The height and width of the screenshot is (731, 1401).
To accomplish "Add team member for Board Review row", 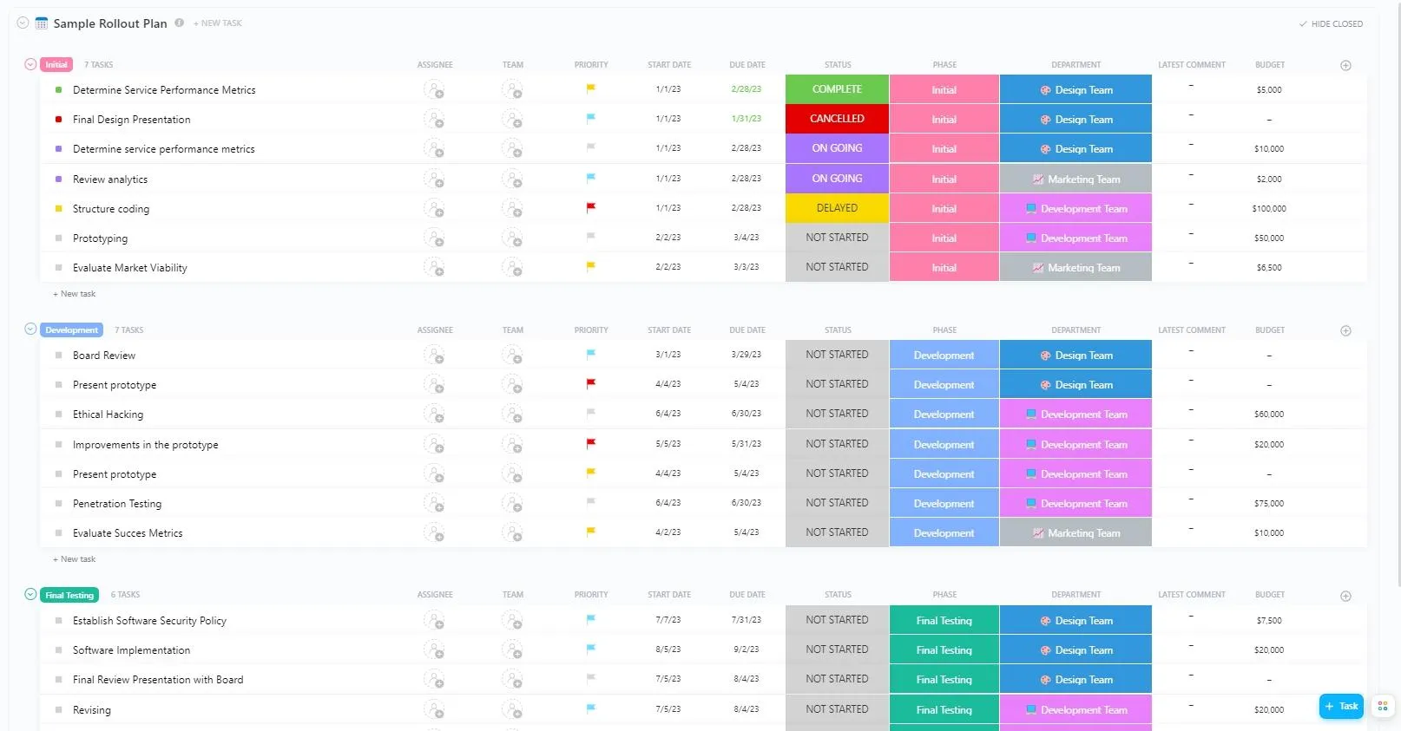I will [512, 355].
